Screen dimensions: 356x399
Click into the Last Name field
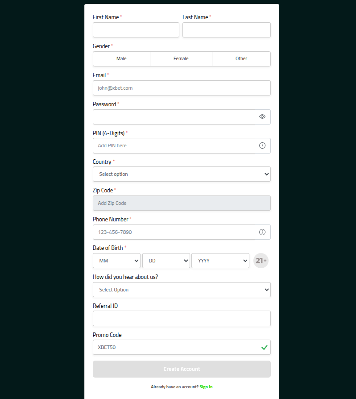[x=227, y=30]
